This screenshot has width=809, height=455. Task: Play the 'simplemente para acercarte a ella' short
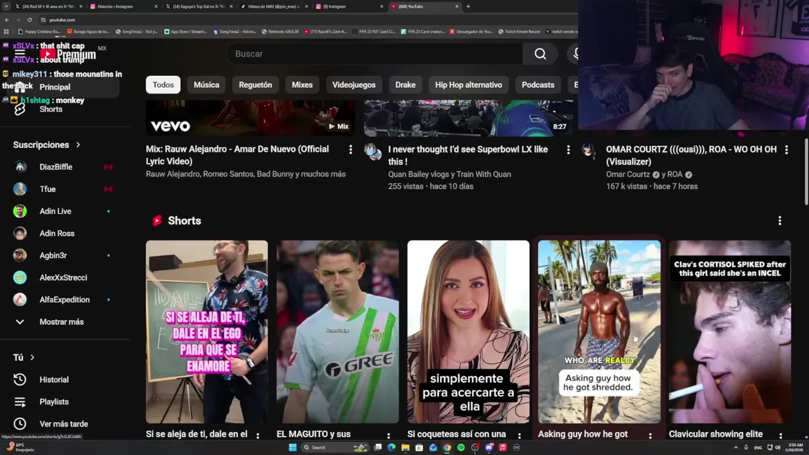pos(468,332)
